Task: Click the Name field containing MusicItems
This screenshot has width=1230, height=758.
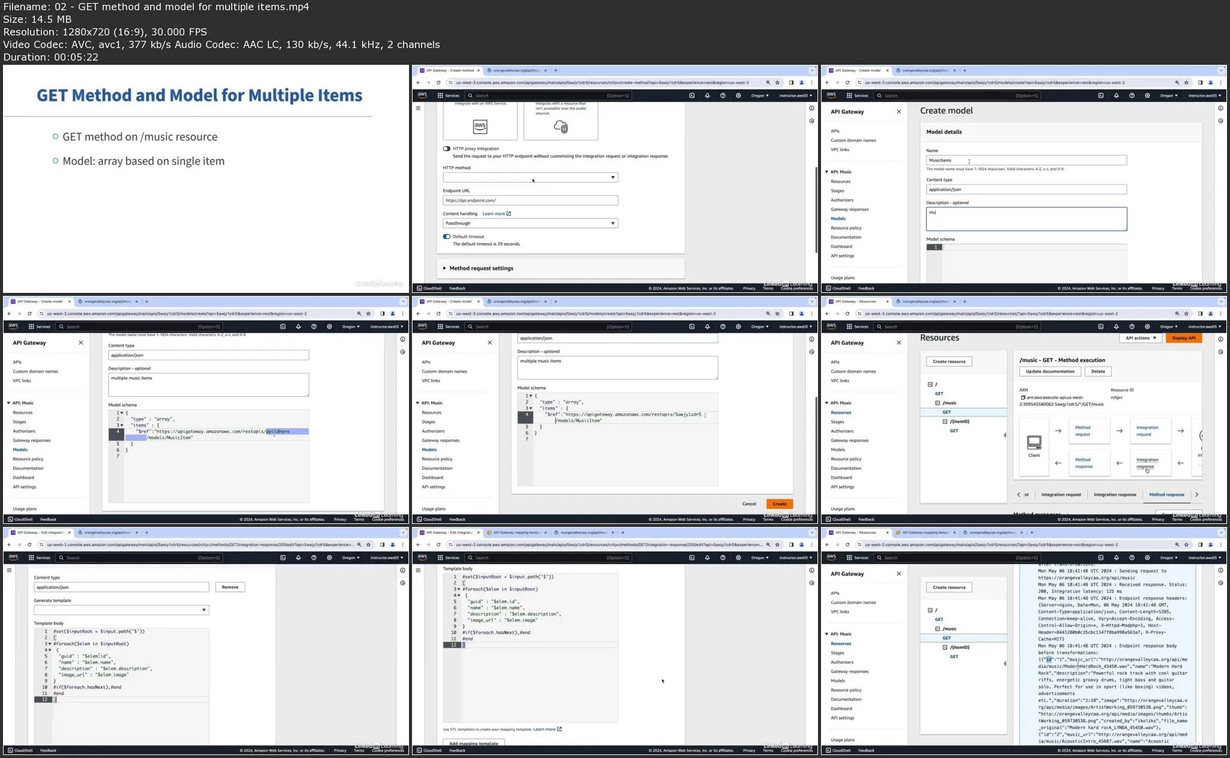Action: [x=1026, y=160]
